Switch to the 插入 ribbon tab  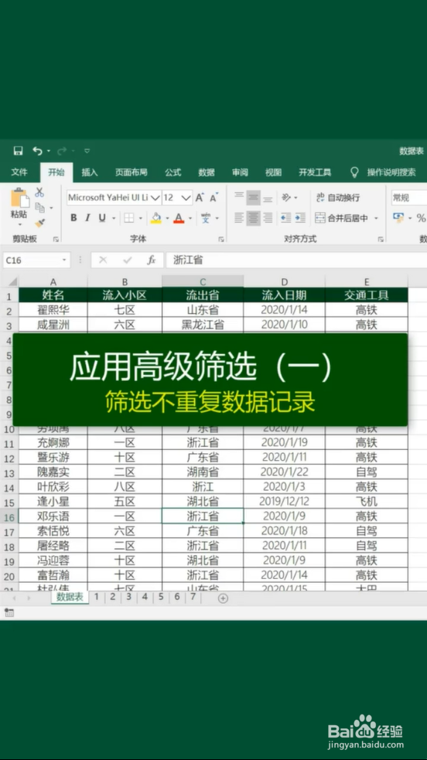(90, 172)
